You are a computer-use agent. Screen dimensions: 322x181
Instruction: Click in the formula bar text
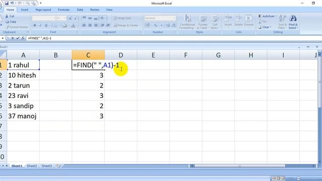coord(40,38)
